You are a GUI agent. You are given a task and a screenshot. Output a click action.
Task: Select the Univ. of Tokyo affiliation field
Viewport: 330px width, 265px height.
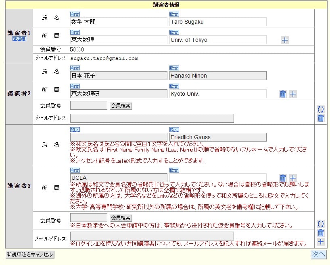[x=218, y=40]
